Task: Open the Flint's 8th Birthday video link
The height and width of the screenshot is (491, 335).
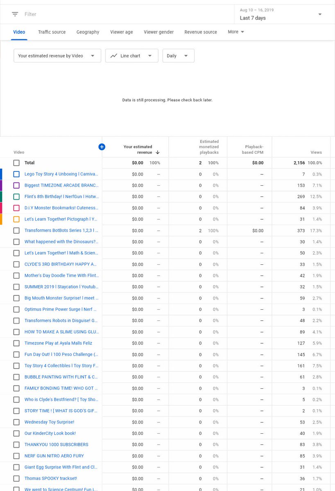Action: 61,196
